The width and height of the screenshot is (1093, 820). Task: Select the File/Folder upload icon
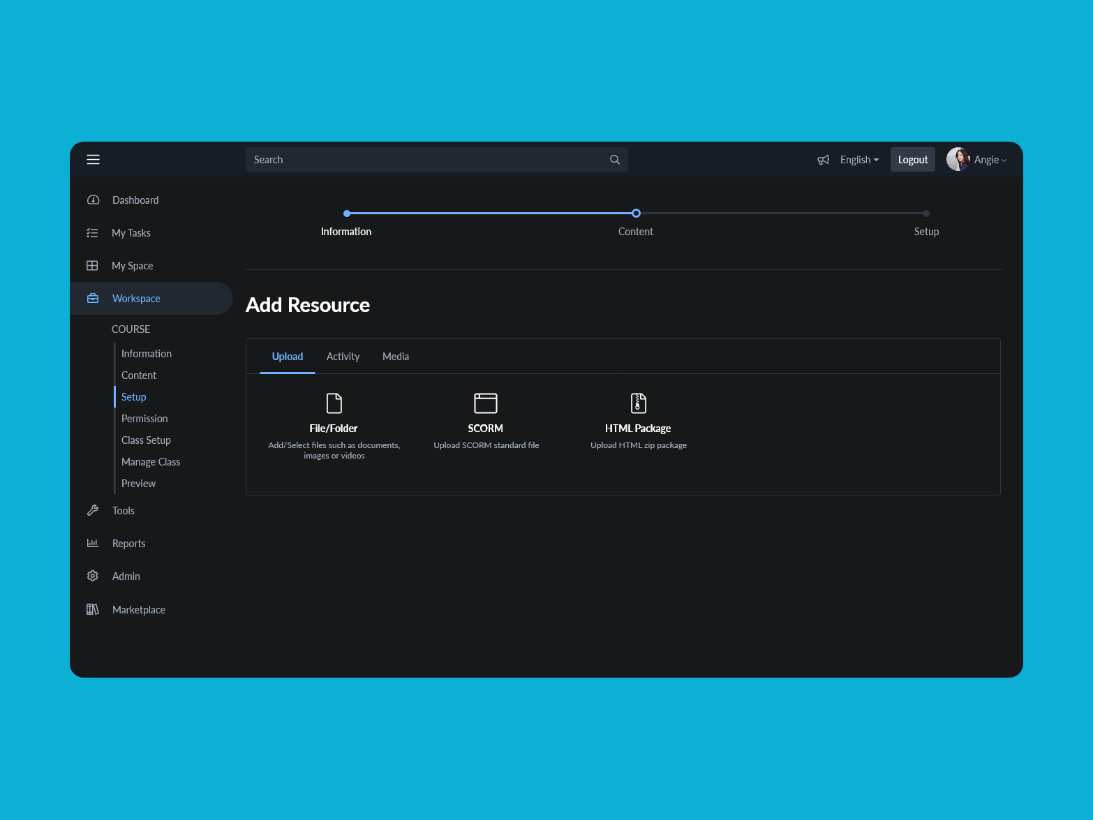(334, 403)
